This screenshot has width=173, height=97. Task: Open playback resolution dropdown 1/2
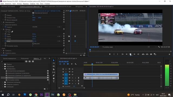point(152,47)
